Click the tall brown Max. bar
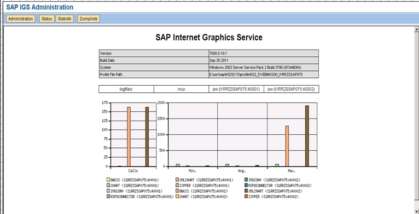The width and height of the screenshot is (419, 214). pyautogui.click(x=307, y=136)
